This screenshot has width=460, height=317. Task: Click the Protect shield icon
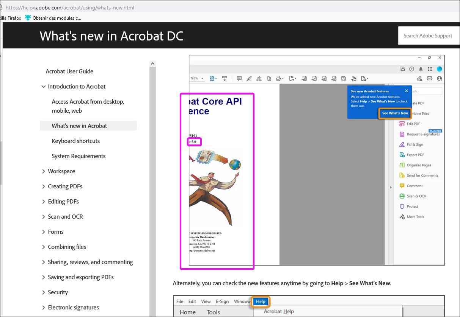coord(402,206)
